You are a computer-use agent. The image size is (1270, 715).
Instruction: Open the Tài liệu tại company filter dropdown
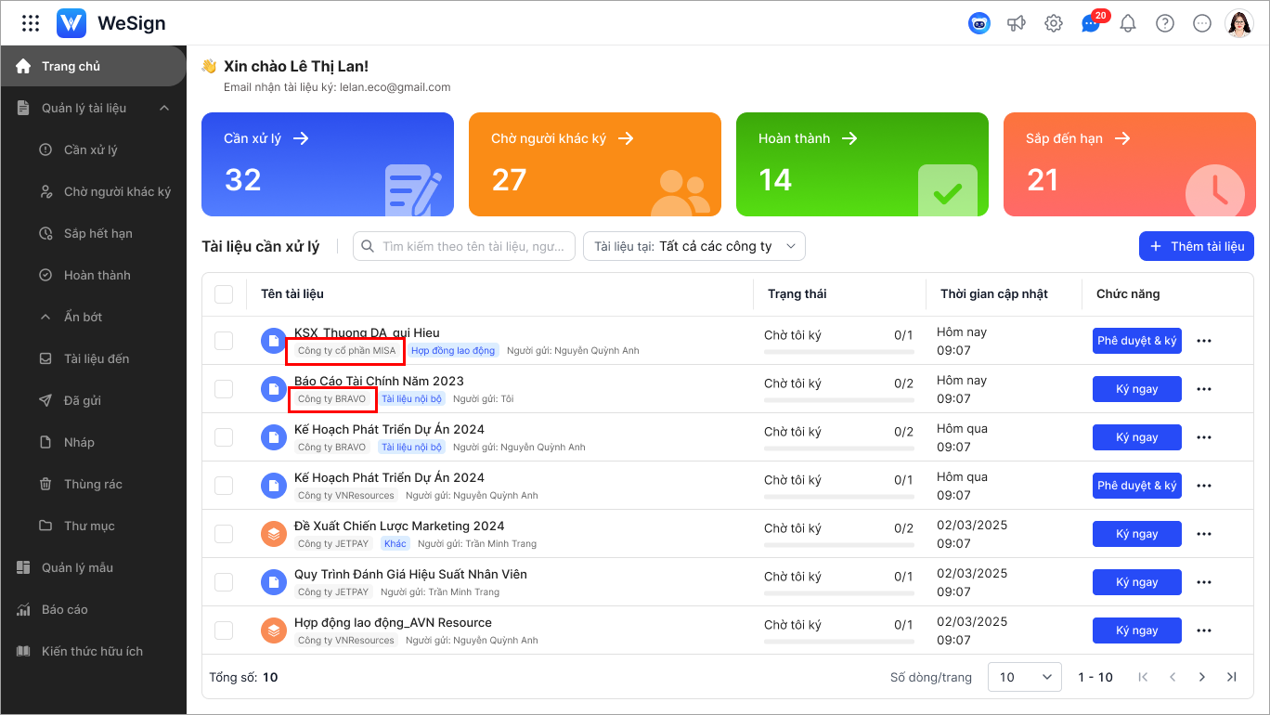tap(694, 246)
